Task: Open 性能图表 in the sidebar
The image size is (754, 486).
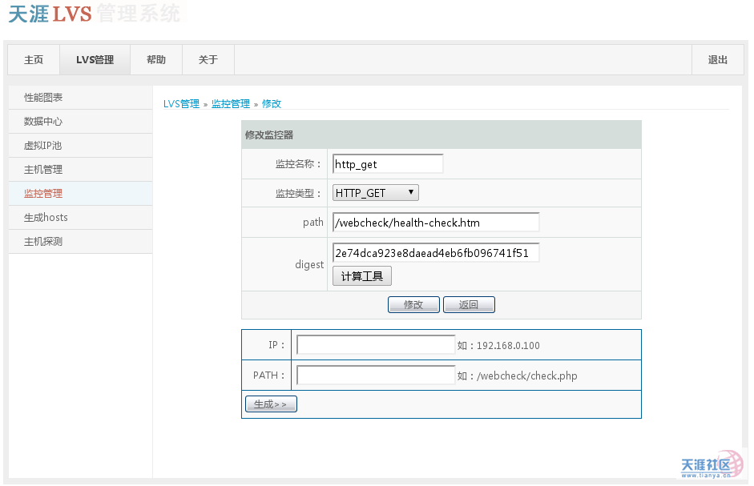Action: [x=43, y=98]
